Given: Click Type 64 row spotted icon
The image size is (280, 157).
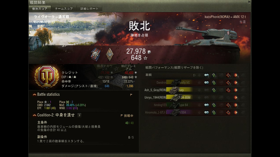Looking at the screenshot, I should point(206,105).
